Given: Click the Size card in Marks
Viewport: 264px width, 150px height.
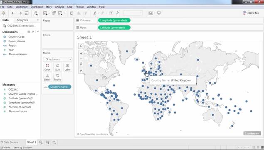Looking at the screenshot, I should pos(57,67).
